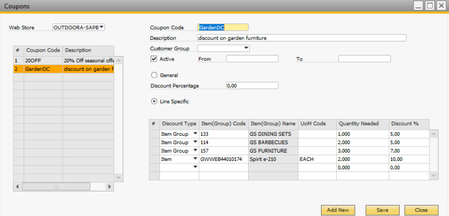The height and width of the screenshot is (216, 449).
Task: Click the Discount Type column header
Action: 179,124
